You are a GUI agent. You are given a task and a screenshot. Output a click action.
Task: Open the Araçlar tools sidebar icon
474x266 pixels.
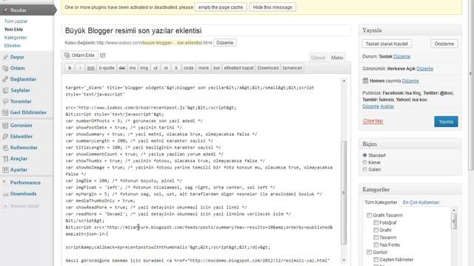(x=5, y=159)
